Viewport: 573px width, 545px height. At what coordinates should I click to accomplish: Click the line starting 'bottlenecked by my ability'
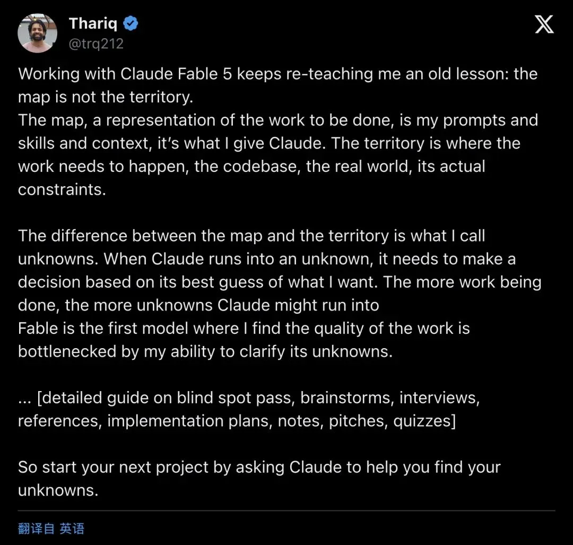coord(205,351)
